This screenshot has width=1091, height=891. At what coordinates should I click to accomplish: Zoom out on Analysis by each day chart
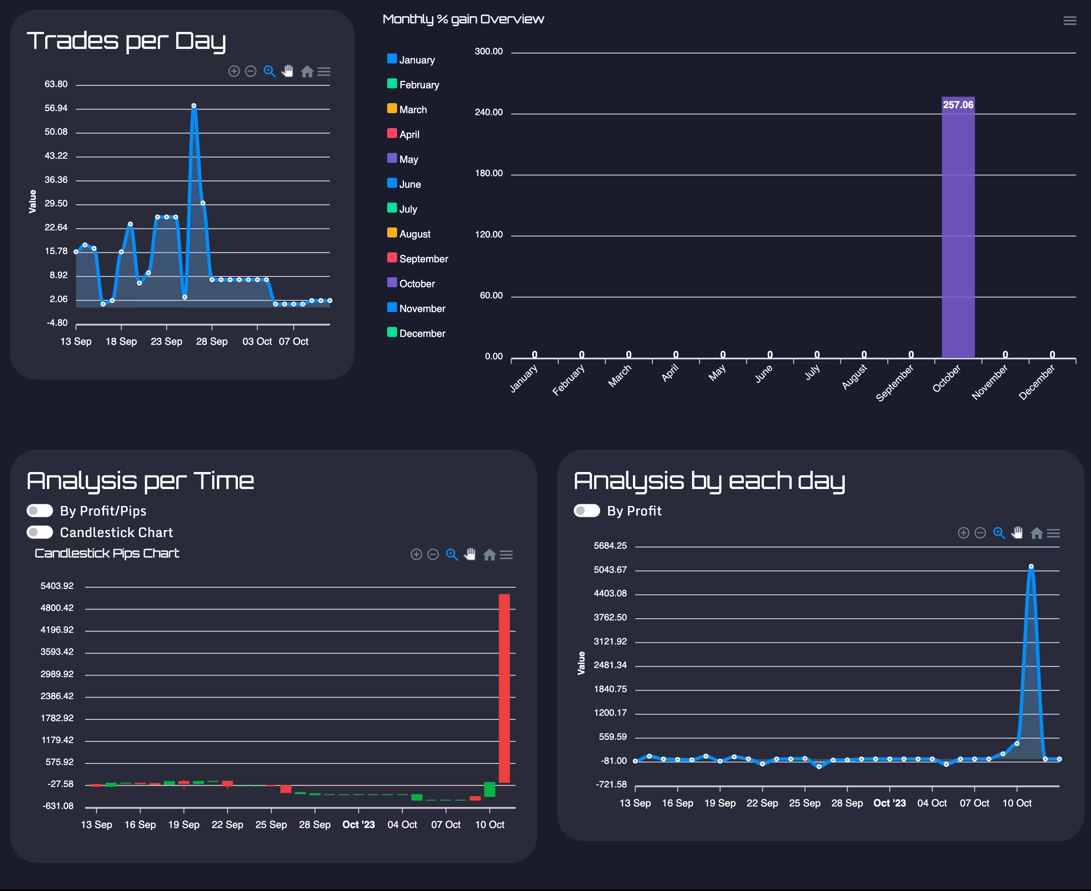(x=980, y=533)
